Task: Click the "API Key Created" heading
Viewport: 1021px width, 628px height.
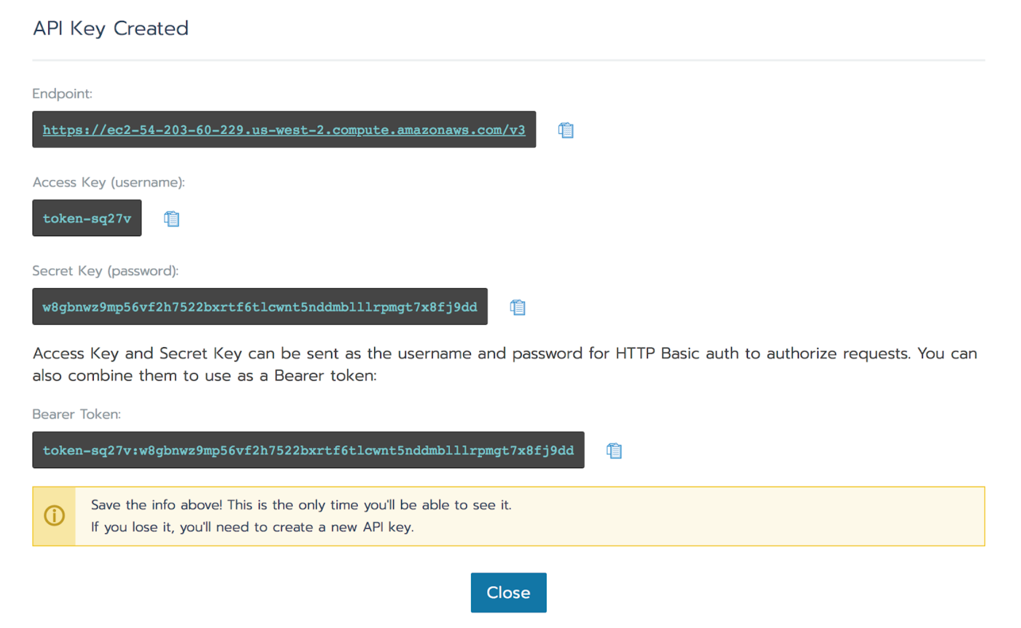Action: point(111,28)
